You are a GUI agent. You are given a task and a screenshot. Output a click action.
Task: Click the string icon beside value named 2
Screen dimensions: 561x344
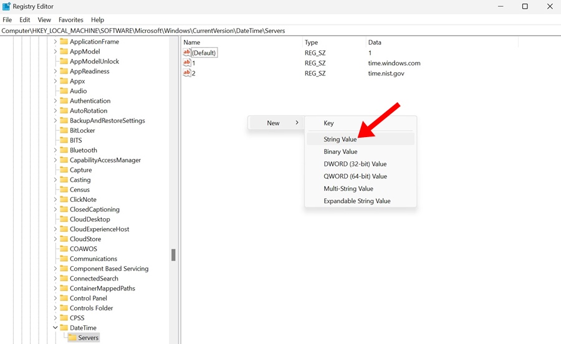pyautogui.click(x=187, y=73)
